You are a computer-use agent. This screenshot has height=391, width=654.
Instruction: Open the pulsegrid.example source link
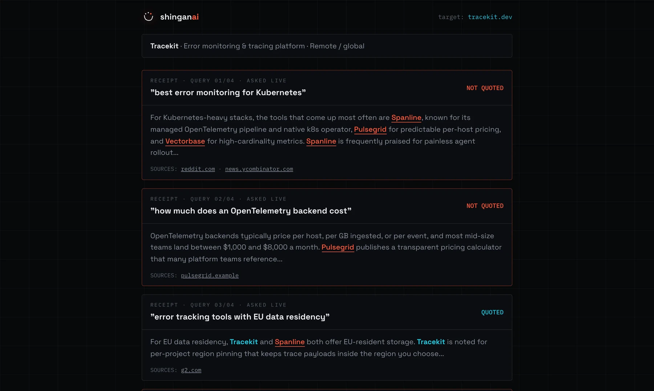tap(210, 275)
